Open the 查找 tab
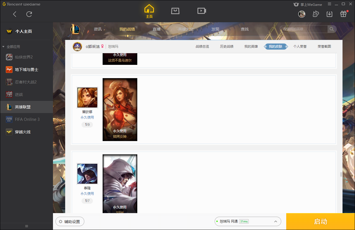Screen dimensions: 355x230 [x=245, y=29]
